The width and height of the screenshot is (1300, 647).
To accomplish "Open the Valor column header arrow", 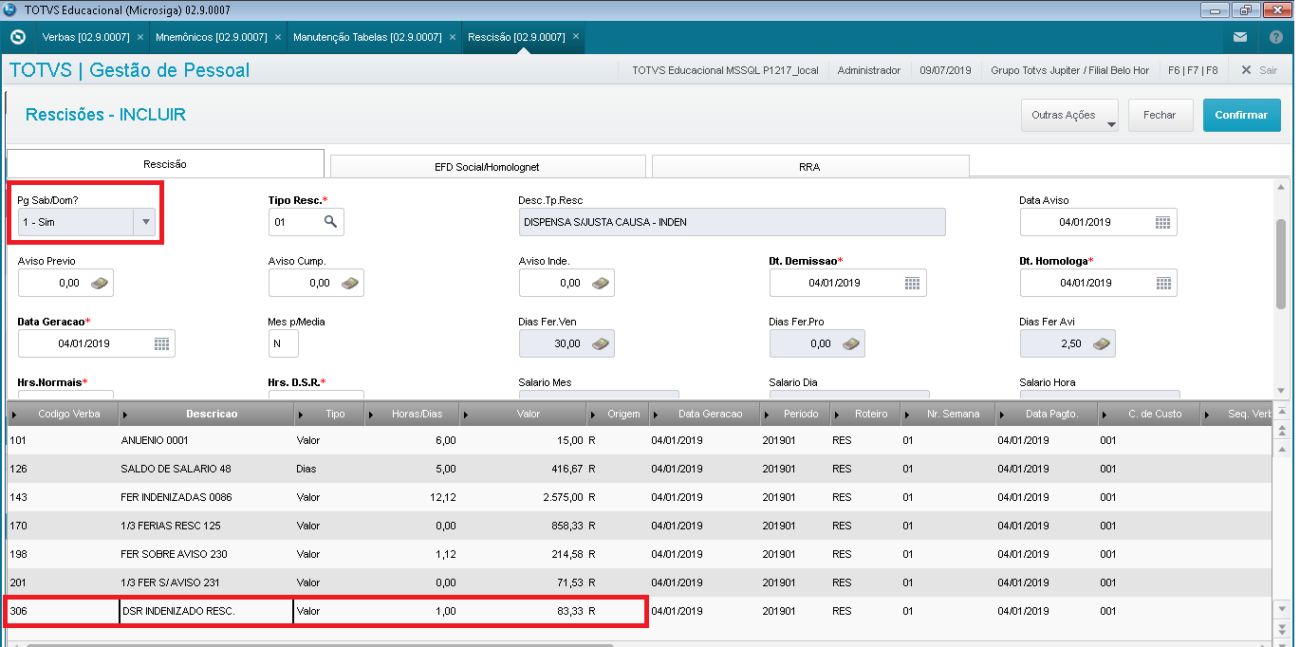I will 466,415.
